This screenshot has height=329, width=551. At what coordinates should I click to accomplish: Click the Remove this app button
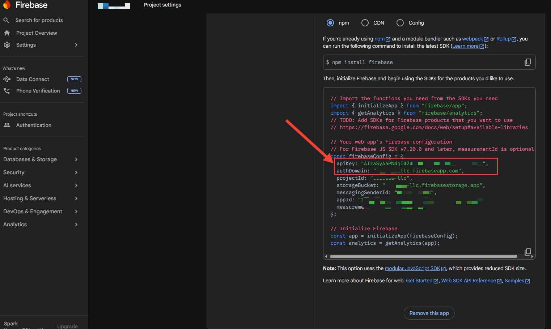tap(429, 313)
